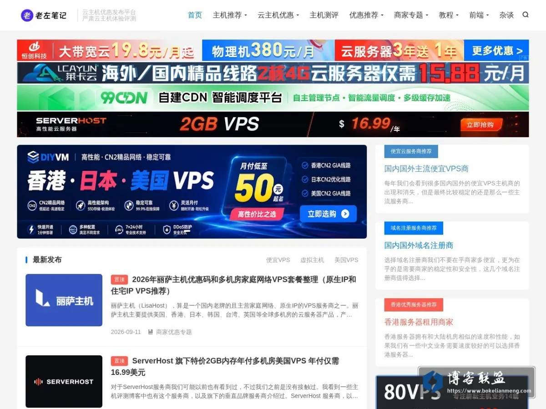This screenshot has width=546, height=409.
Task: Select the 虚拟主机 filter tab
Action: tap(312, 260)
